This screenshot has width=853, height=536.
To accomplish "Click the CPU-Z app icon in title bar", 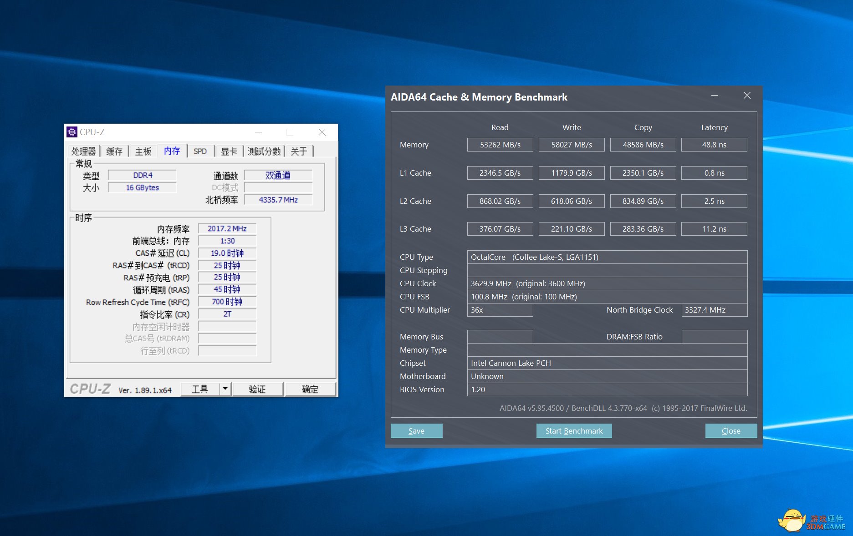I will click(72, 132).
